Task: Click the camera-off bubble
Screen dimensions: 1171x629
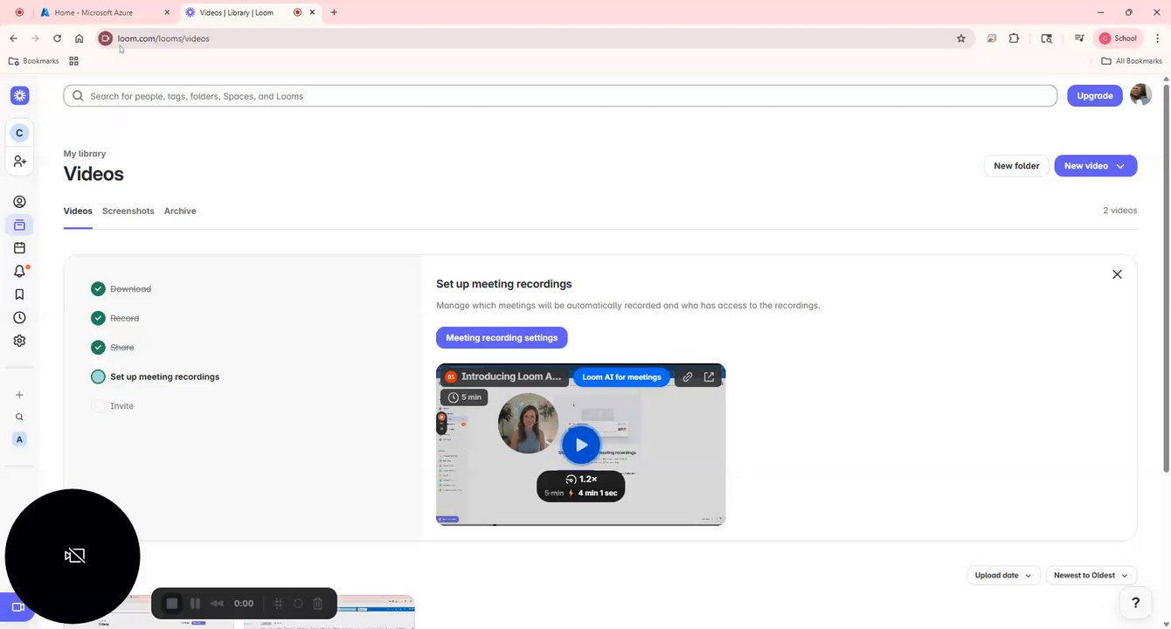Action: pyautogui.click(x=73, y=556)
